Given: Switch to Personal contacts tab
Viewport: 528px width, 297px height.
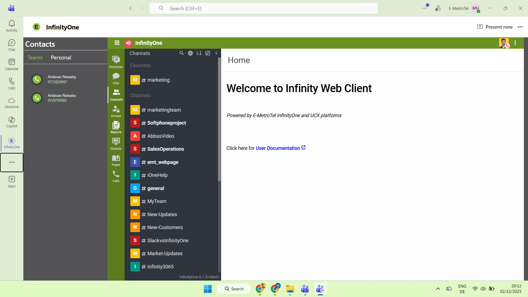Looking at the screenshot, I should coord(61,57).
